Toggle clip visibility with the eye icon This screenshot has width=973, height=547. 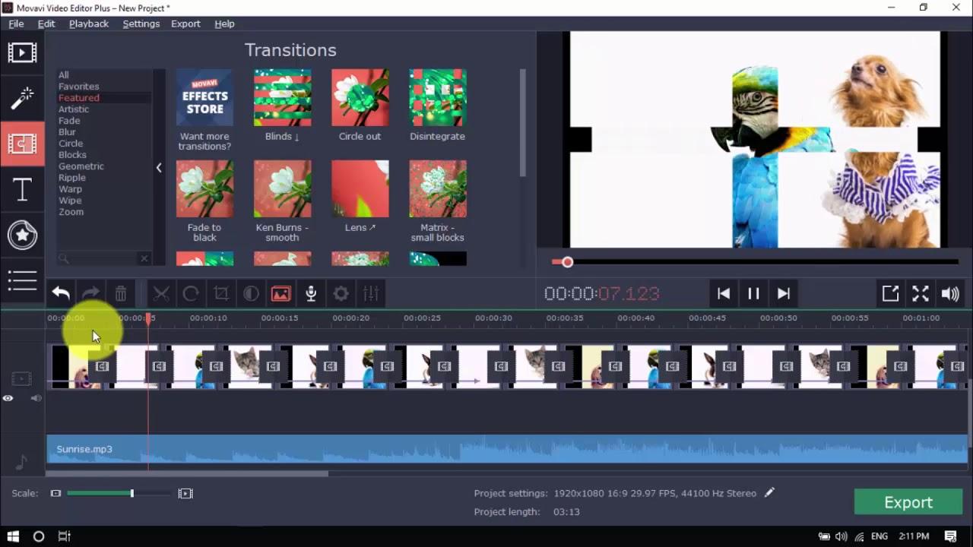8,398
